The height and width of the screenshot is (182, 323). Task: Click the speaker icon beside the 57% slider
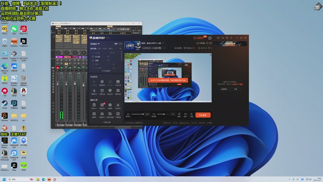154,114
